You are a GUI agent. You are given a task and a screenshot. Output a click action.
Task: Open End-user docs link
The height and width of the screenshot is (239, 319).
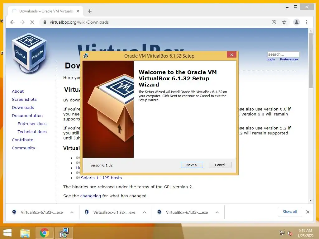[32, 124]
